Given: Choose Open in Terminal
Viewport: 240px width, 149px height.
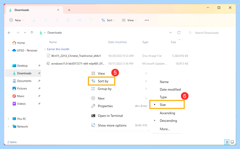Looking at the screenshot, I should coord(119,116).
